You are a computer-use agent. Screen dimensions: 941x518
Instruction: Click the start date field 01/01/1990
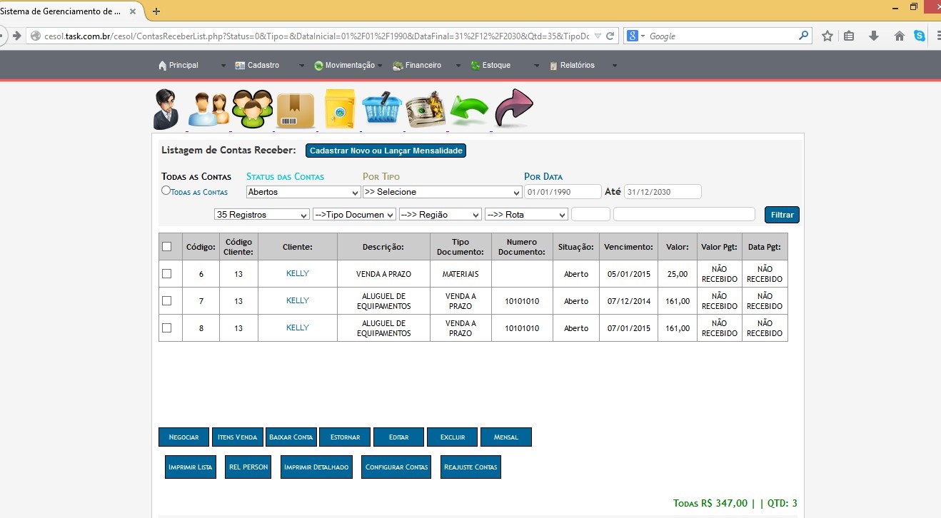(x=563, y=192)
